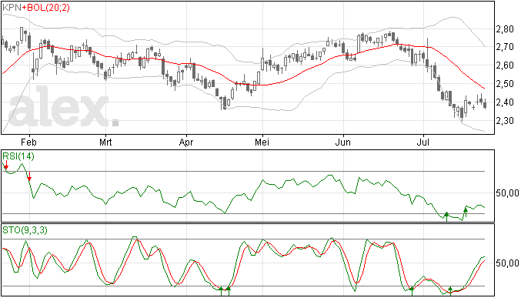Click the last green RSI buy arrow in July
Screen dimensions: 531x298
tap(466, 213)
